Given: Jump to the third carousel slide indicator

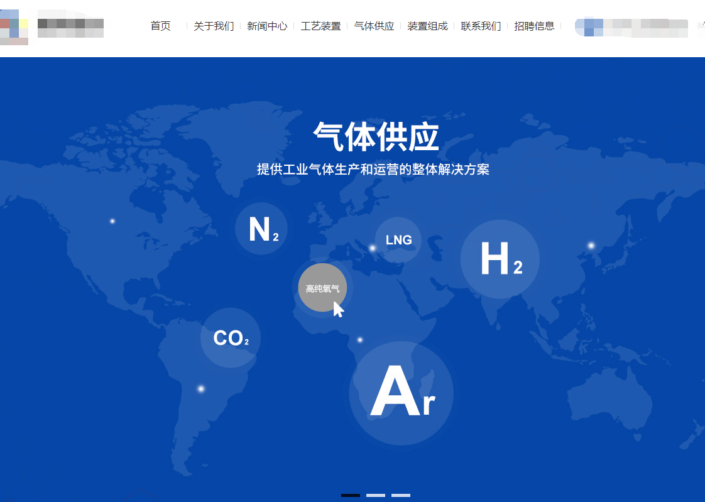Looking at the screenshot, I should pos(401,495).
